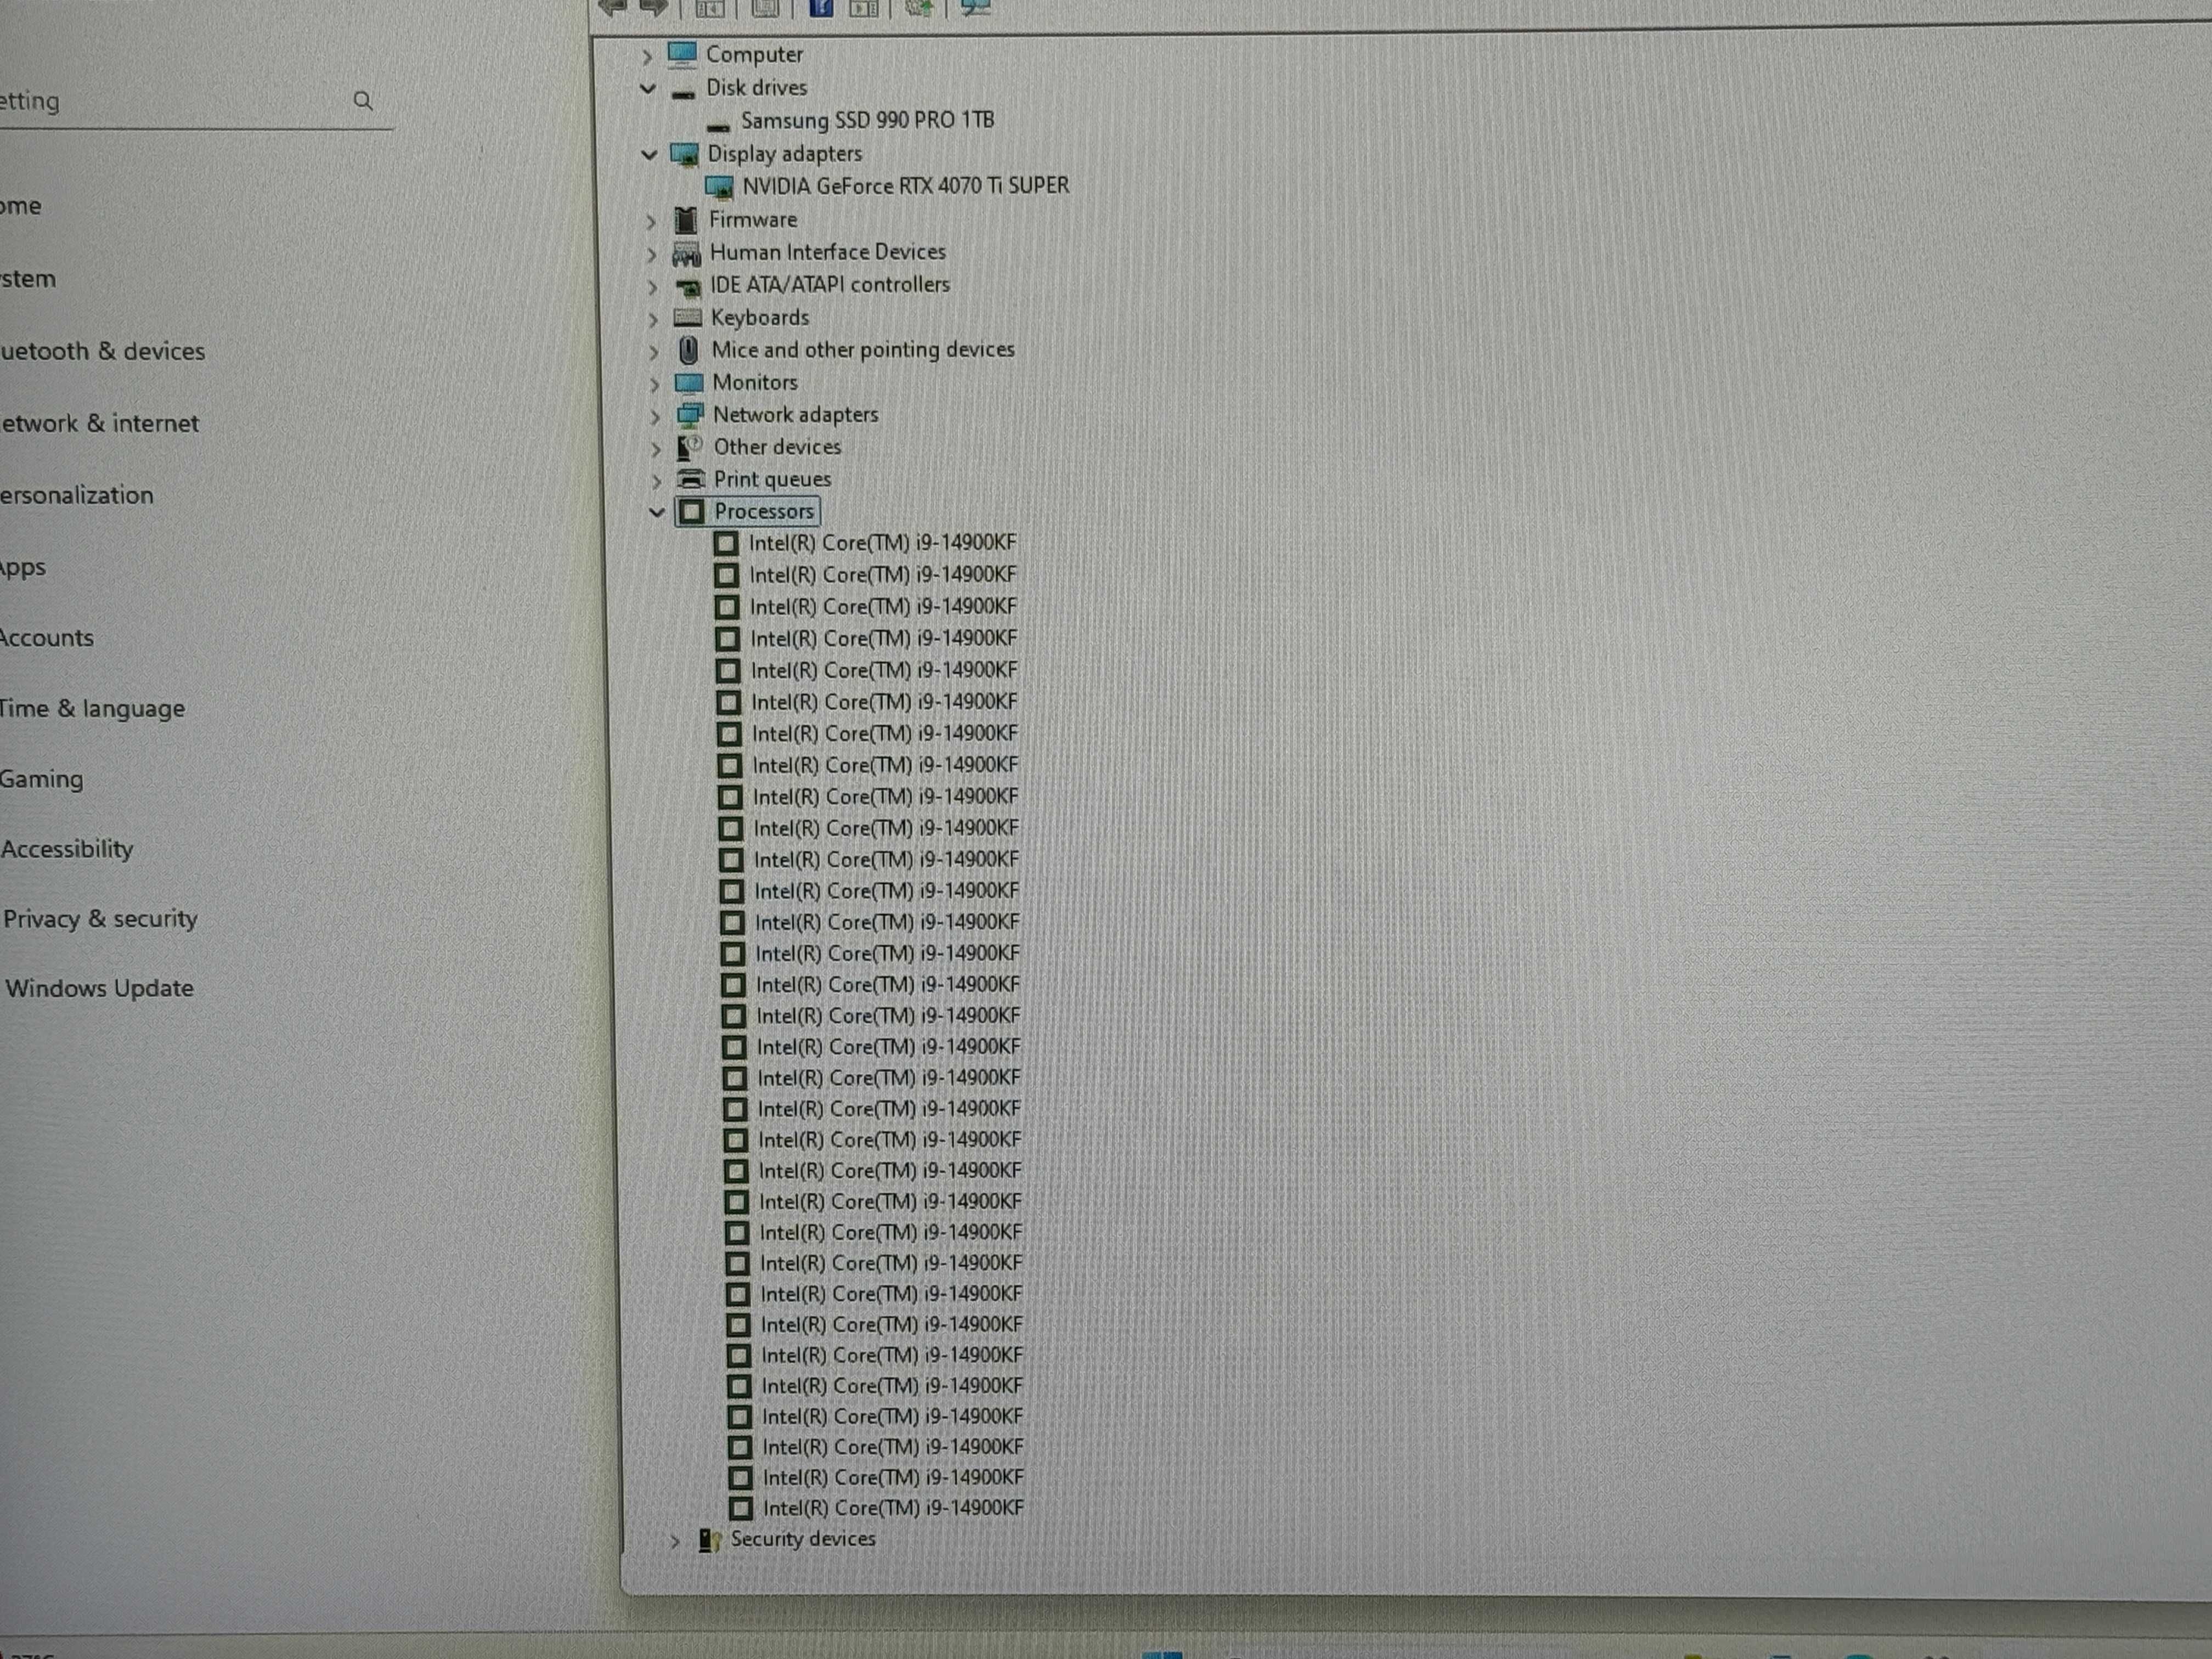
Task: Select the Network adapters label
Action: 796,414
